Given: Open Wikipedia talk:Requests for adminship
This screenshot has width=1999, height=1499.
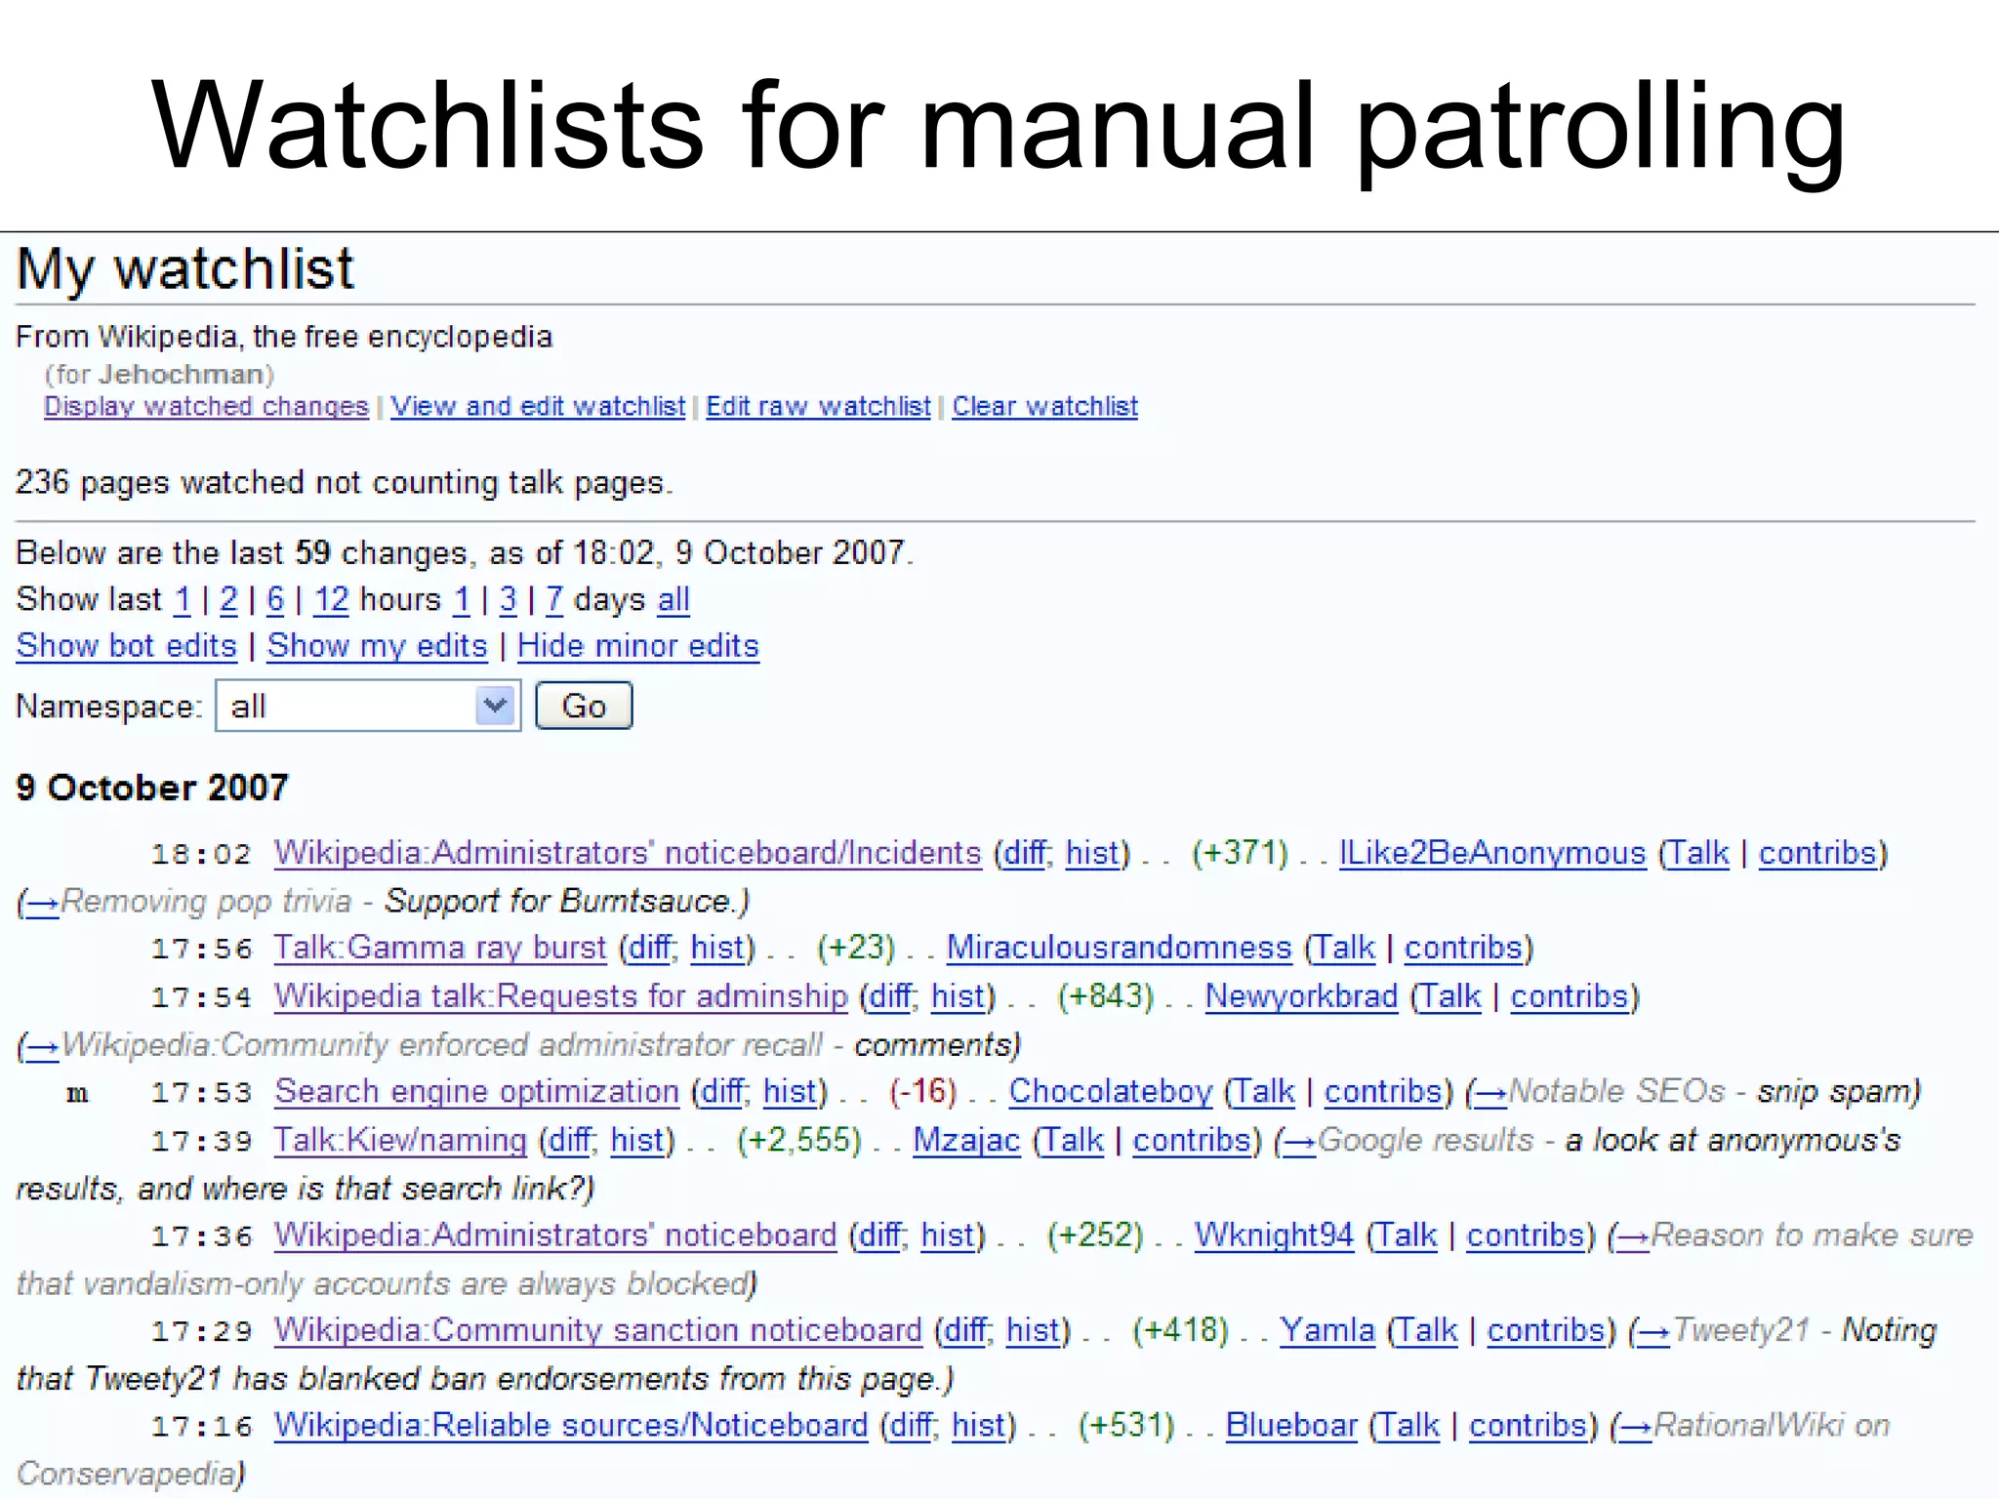Looking at the screenshot, I should point(561,996).
